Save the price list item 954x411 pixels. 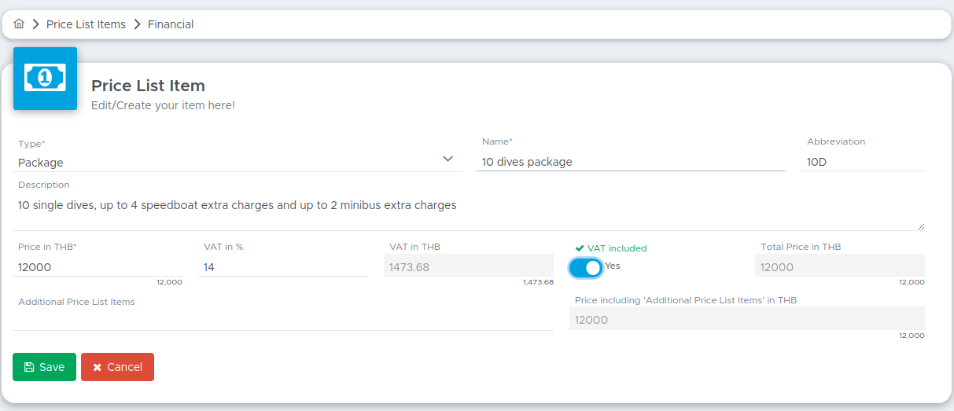tap(44, 367)
